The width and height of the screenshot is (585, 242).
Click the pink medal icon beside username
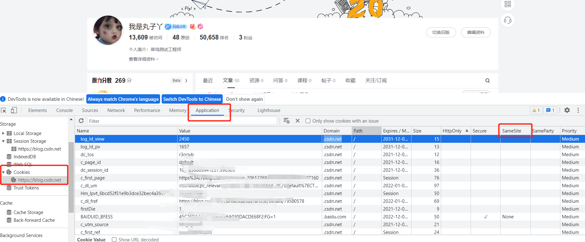(200, 27)
